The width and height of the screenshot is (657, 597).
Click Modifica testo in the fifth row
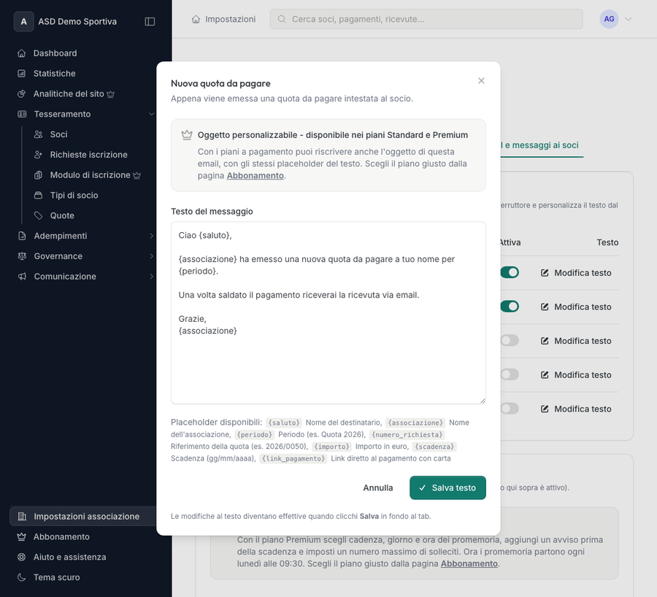(576, 409)
